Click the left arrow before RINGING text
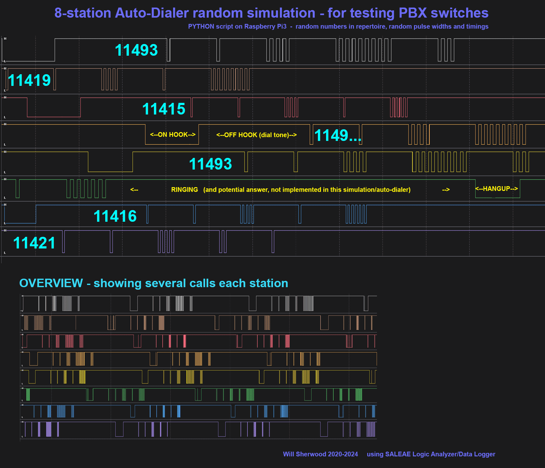 tap(134, 190)
